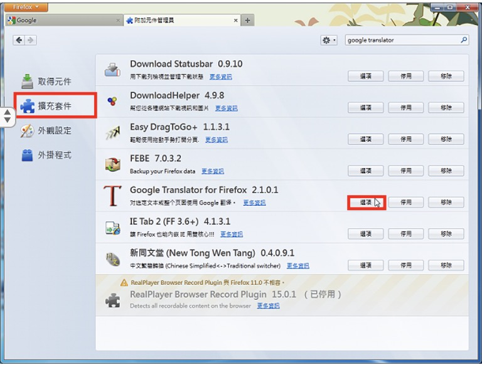Open 外觀設定 in the sidebar

click(46, 130)
